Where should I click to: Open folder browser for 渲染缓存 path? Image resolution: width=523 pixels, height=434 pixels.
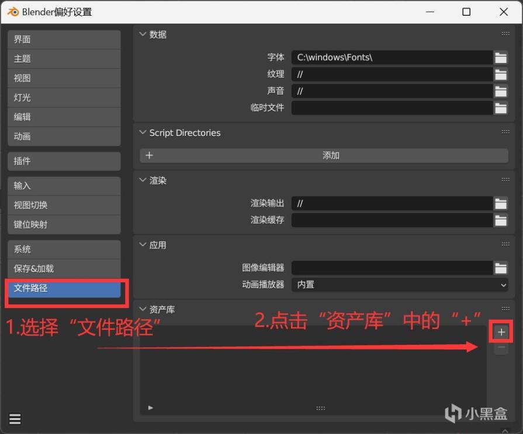[501, 220]
